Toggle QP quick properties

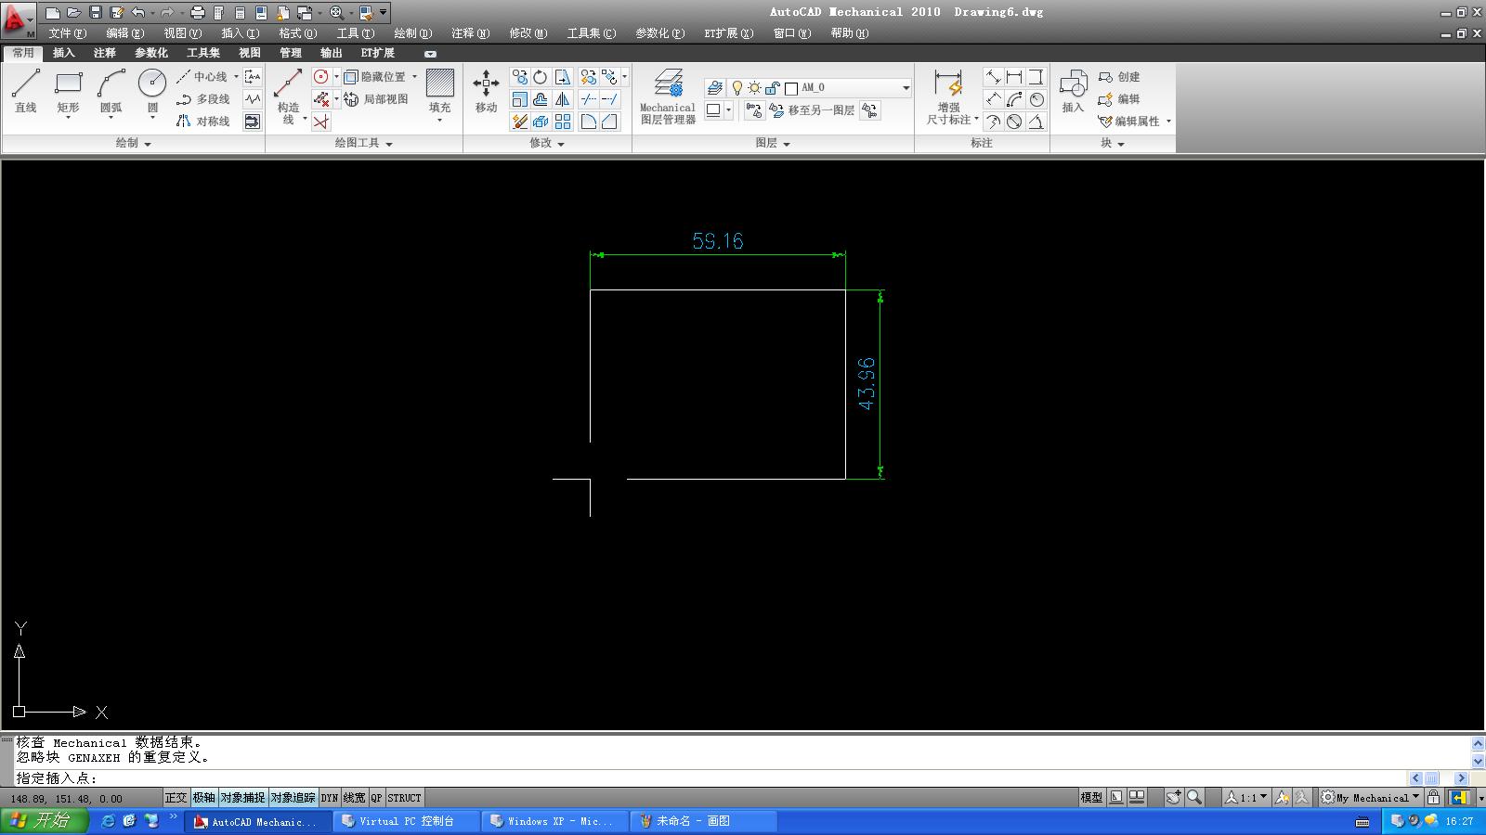[x=376, y=798]
